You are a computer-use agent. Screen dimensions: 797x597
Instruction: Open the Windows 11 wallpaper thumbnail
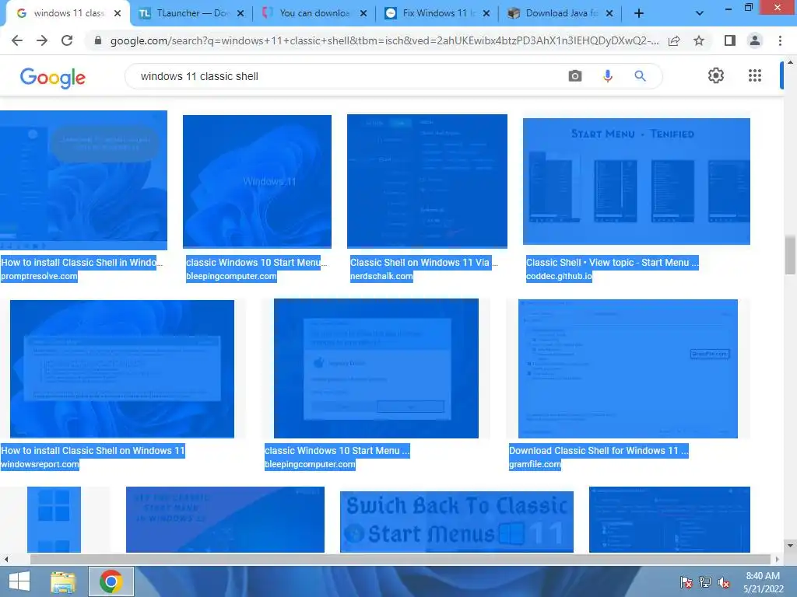(x=257, y=181)
